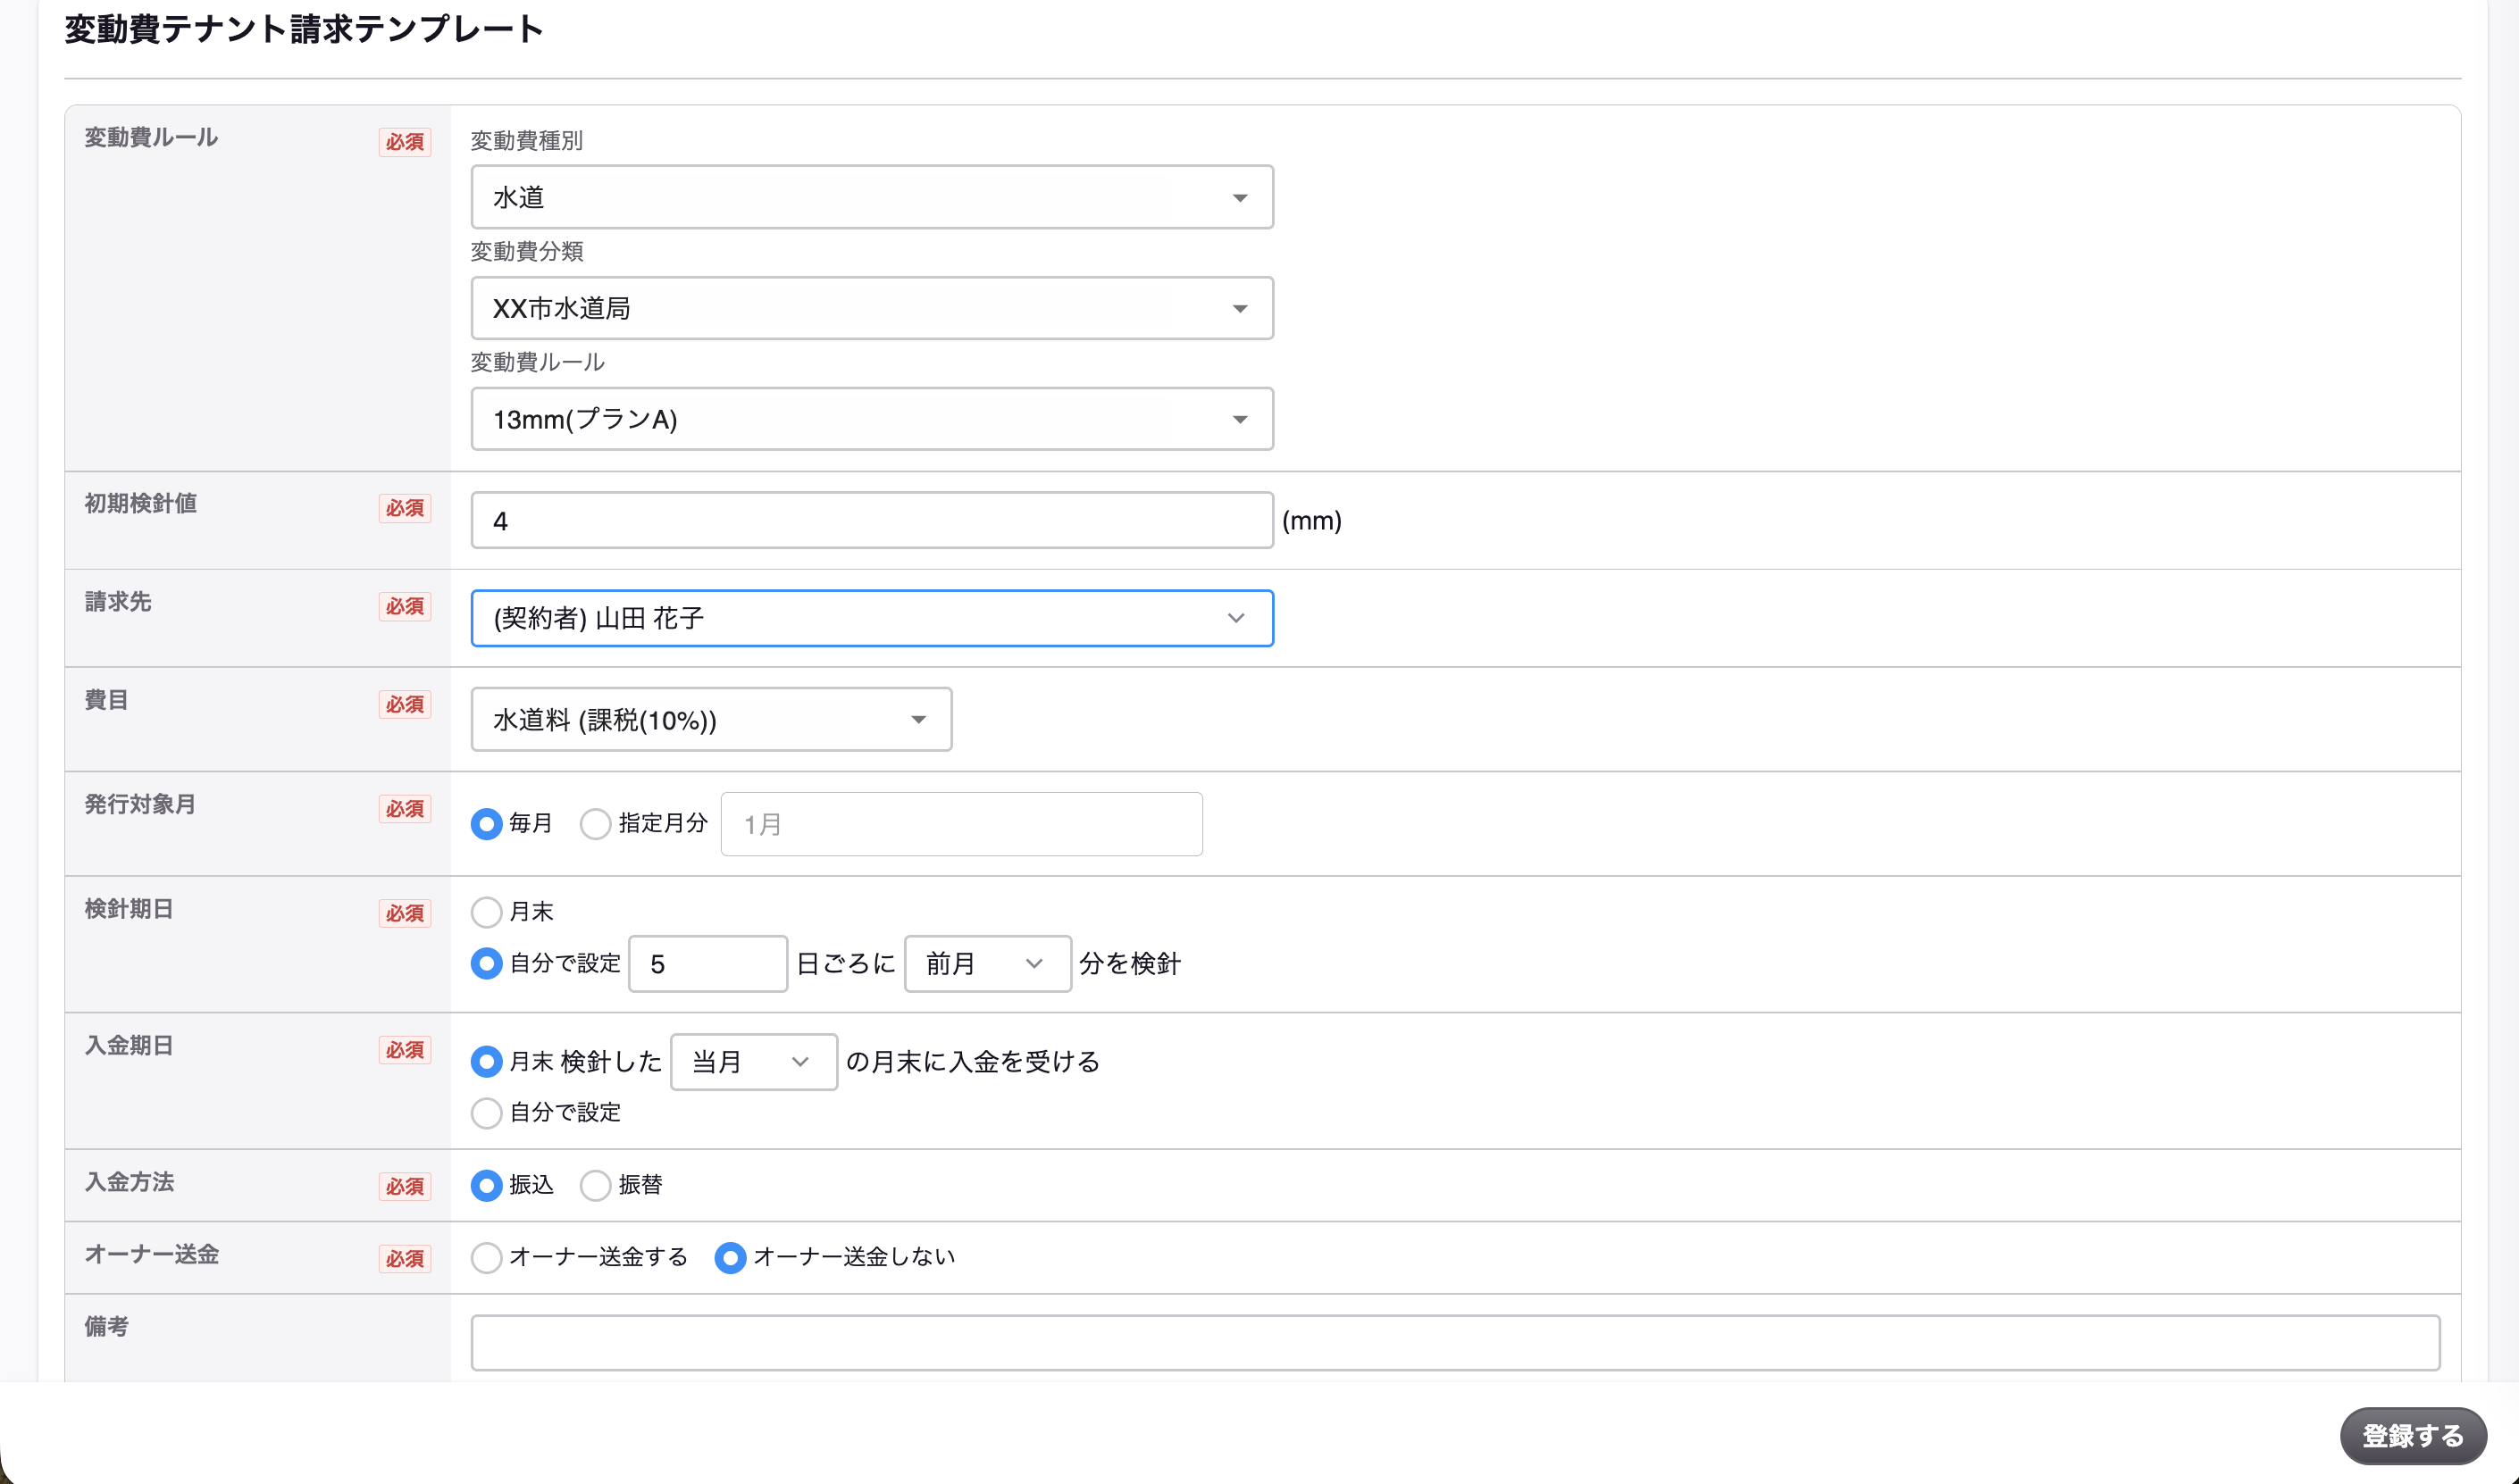This screenshot has height=1484, width=2519.
Task: Open the 変動費分類 dropdown showing XX市水道局
Action: (871, 308)
